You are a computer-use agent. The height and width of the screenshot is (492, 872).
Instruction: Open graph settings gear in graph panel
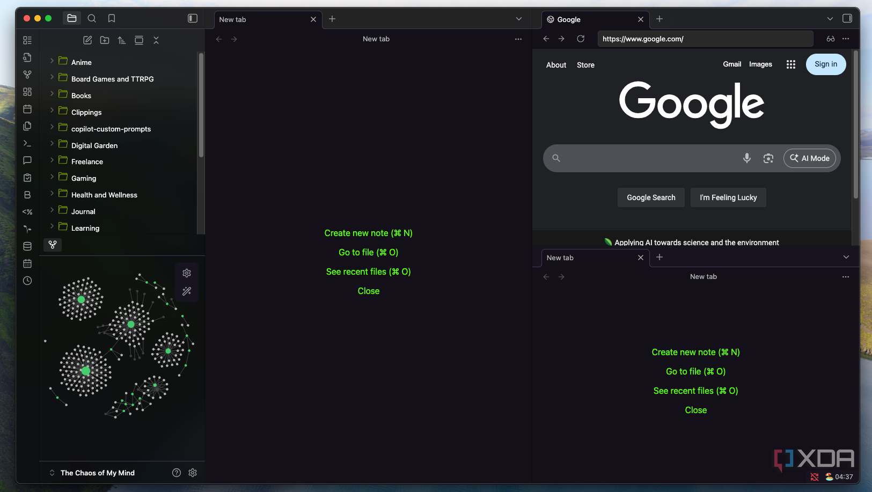[x=187, y=273]
